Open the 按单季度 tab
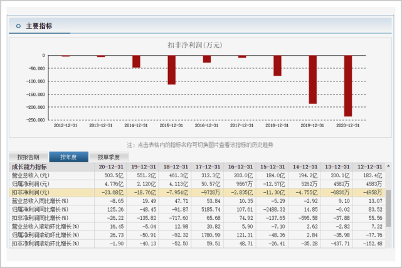402x268 pixels. [x=108, y=157]
